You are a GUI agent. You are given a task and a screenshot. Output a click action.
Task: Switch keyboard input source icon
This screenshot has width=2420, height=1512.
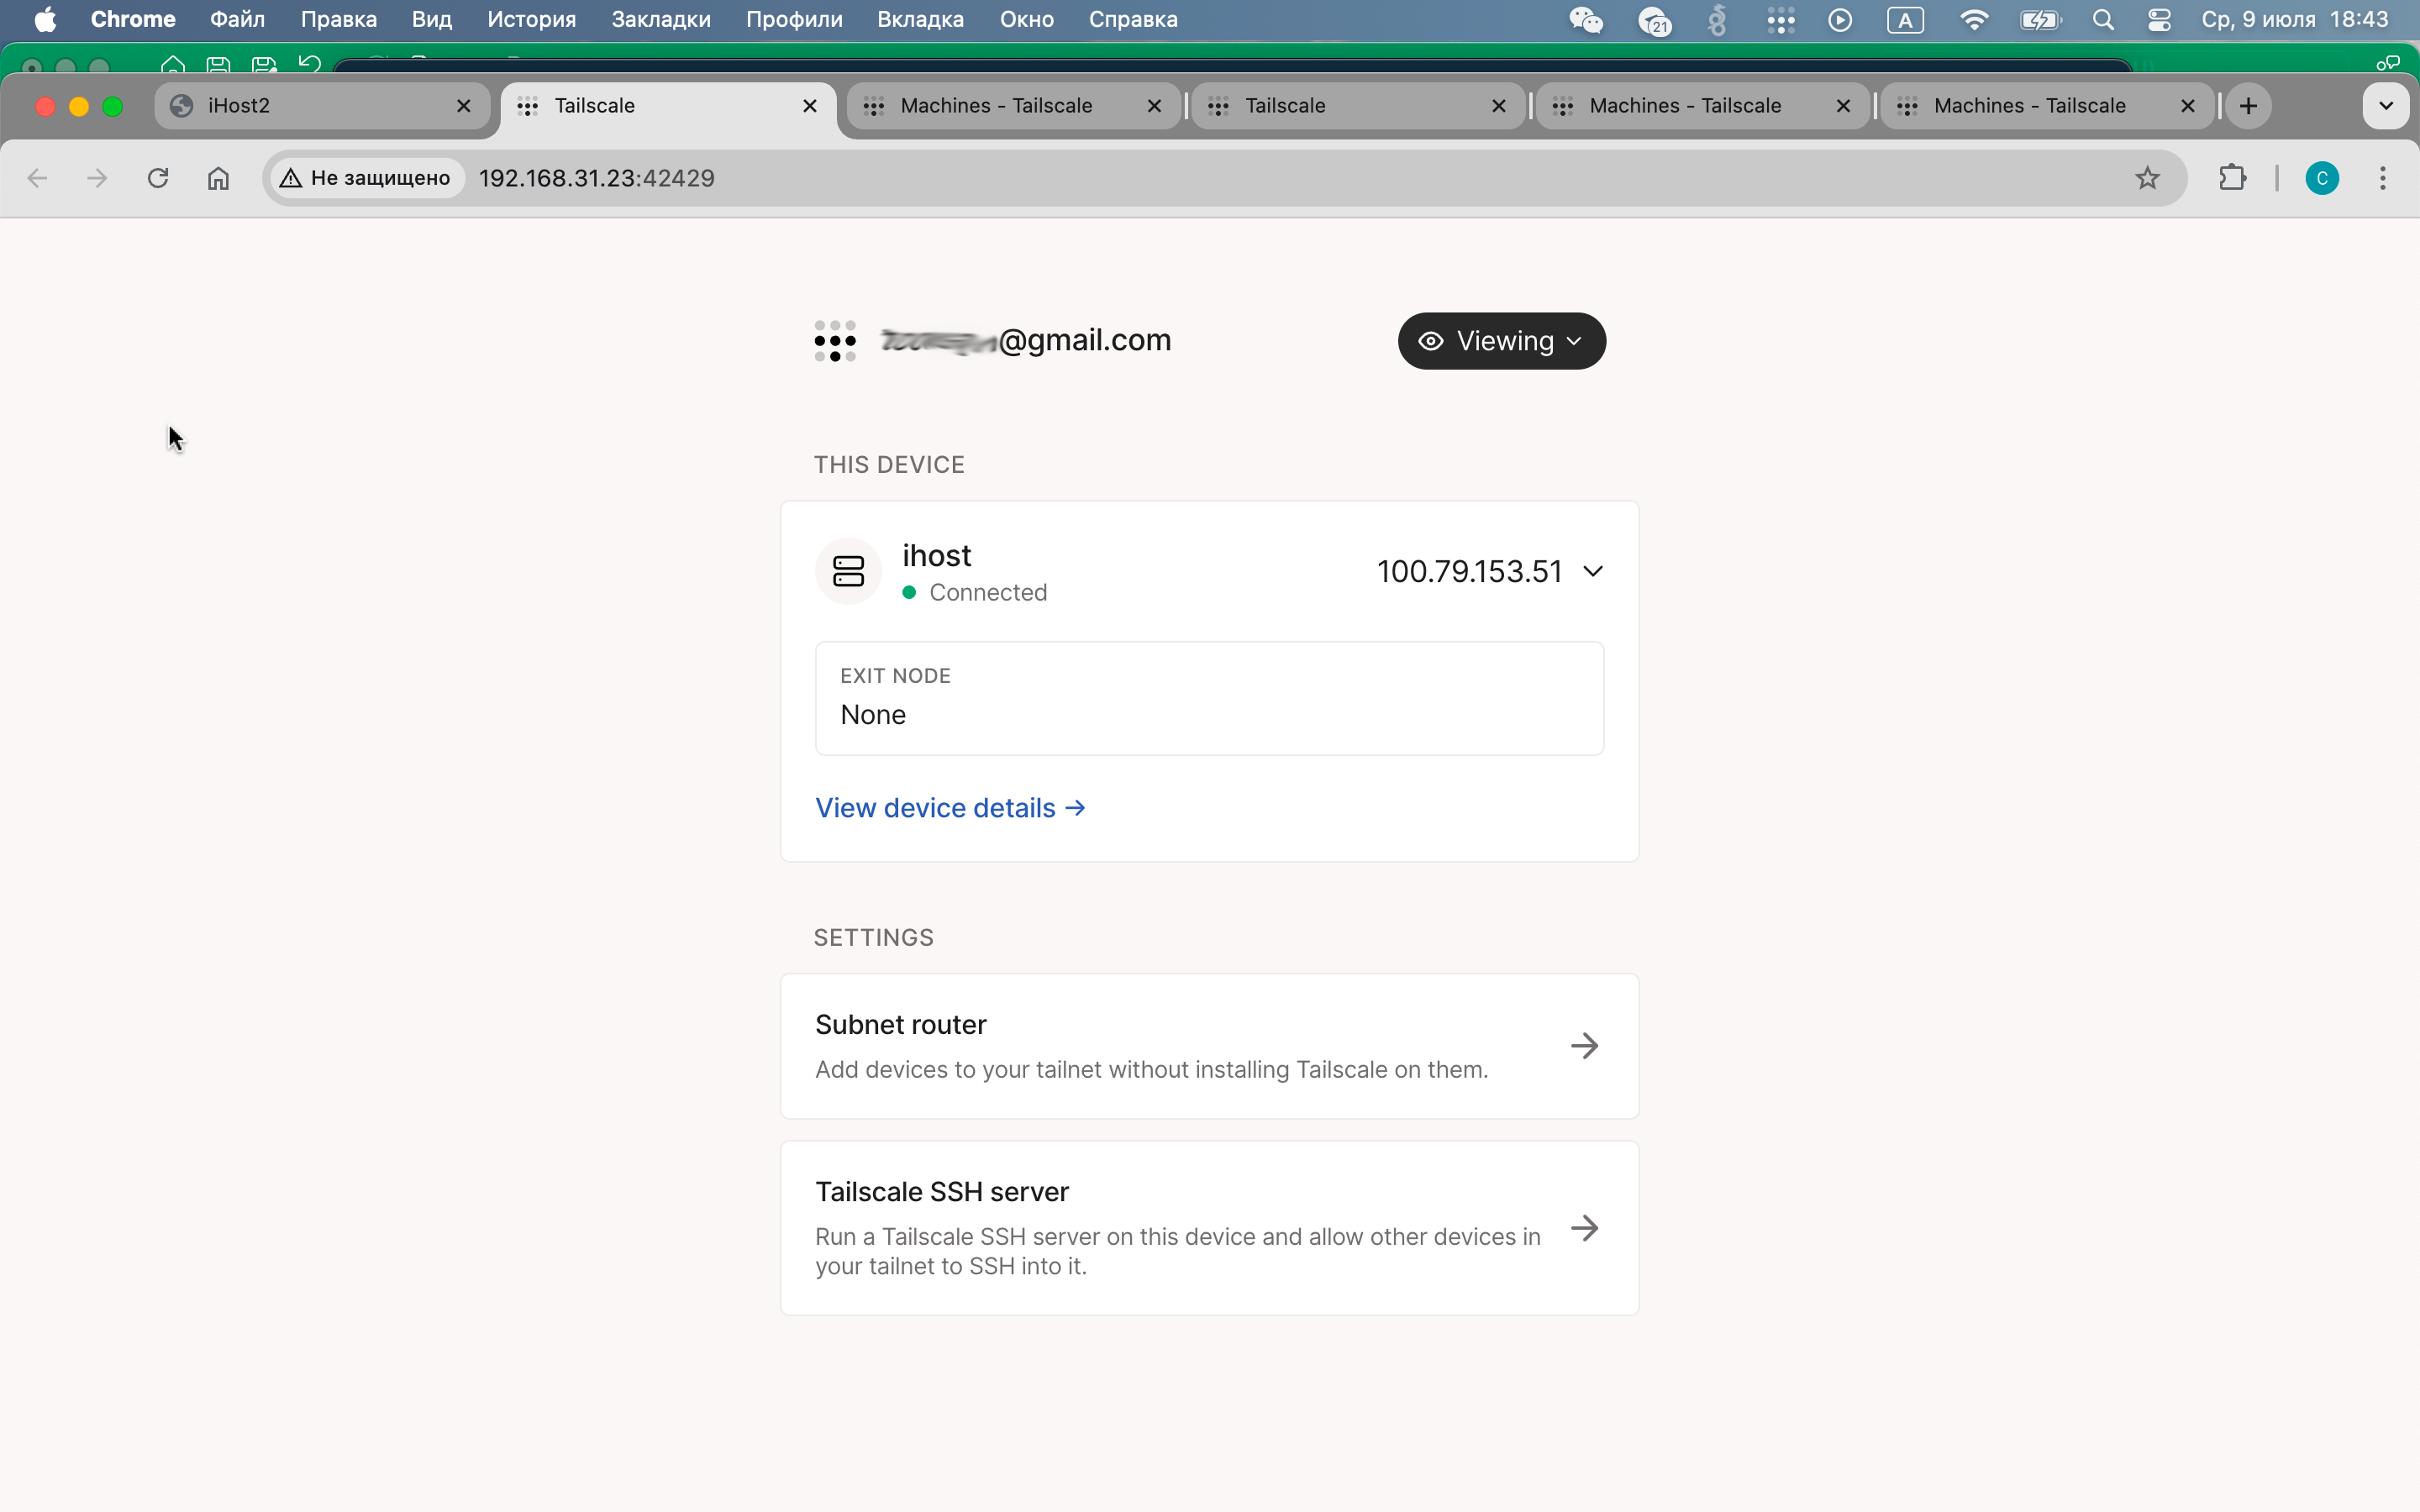pos(1905,19)
